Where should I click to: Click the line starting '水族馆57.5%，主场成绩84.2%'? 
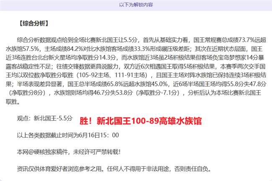(134, 49)
